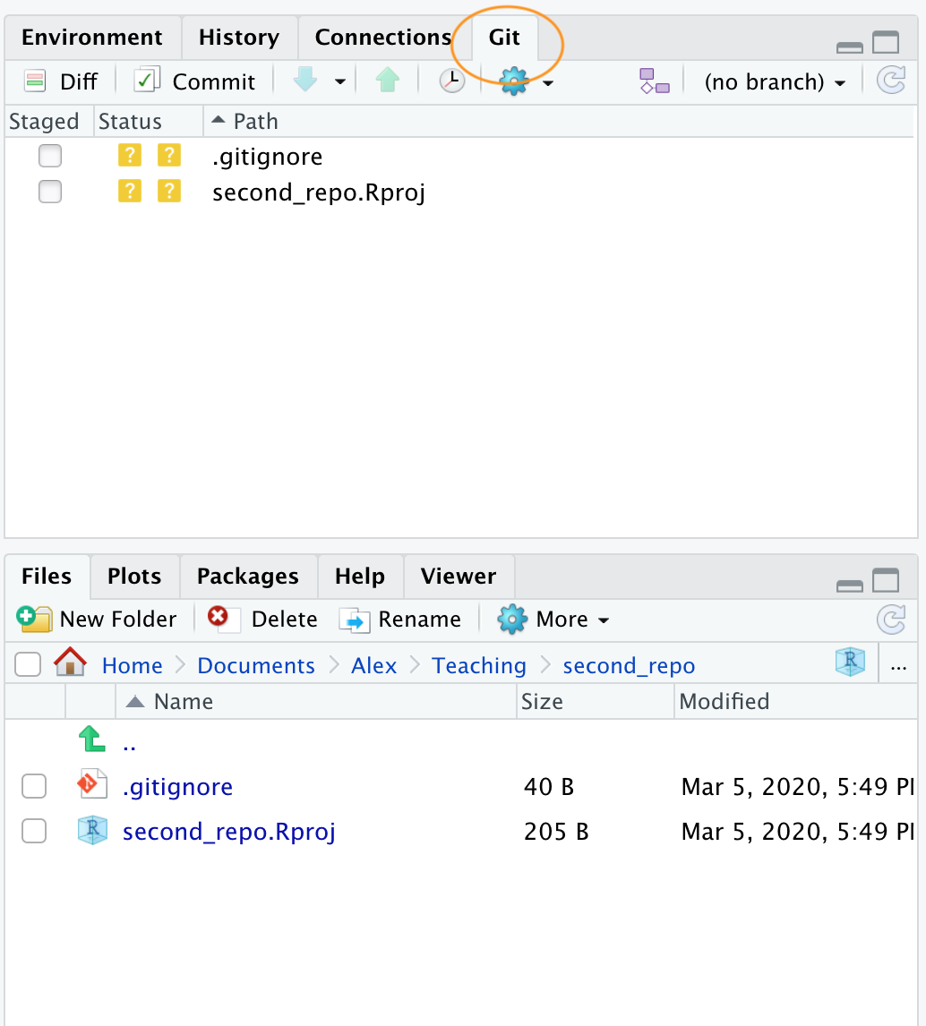The height and width of the screenshot is (1026, 926).
Task: Stage the .gitignore file checkbox
Action: click(50, 157)
